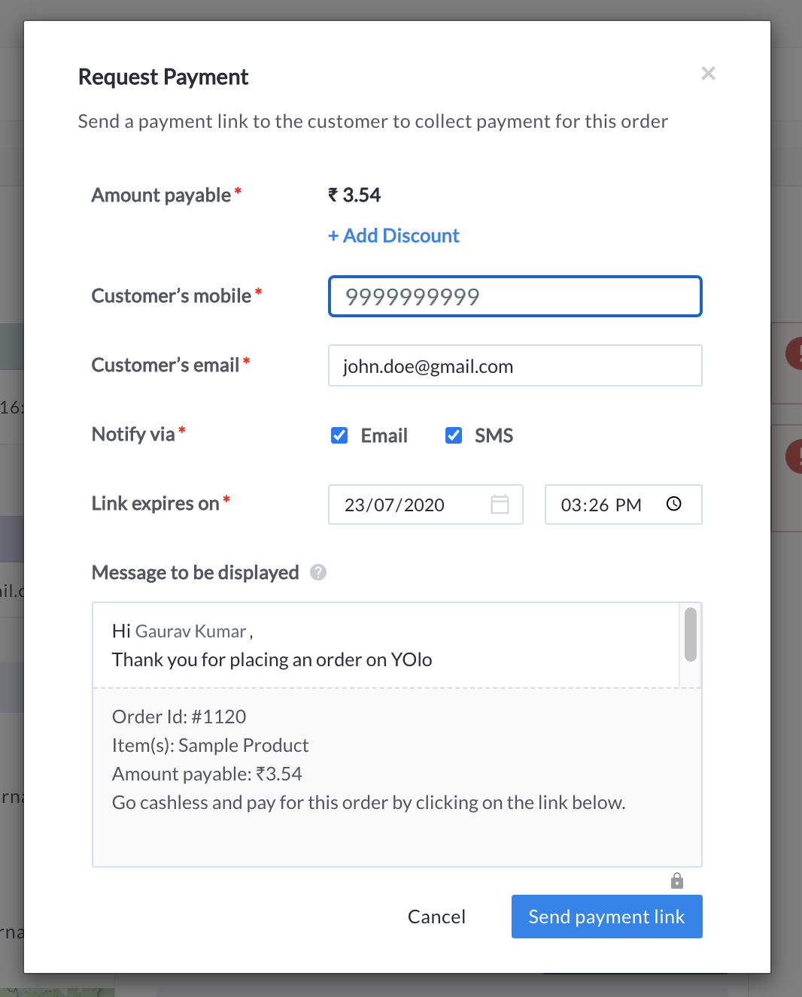This screenshot has width=802, height=997.
Task: Open the clock icon in expiry time field
Action: [x=674, y=504]
